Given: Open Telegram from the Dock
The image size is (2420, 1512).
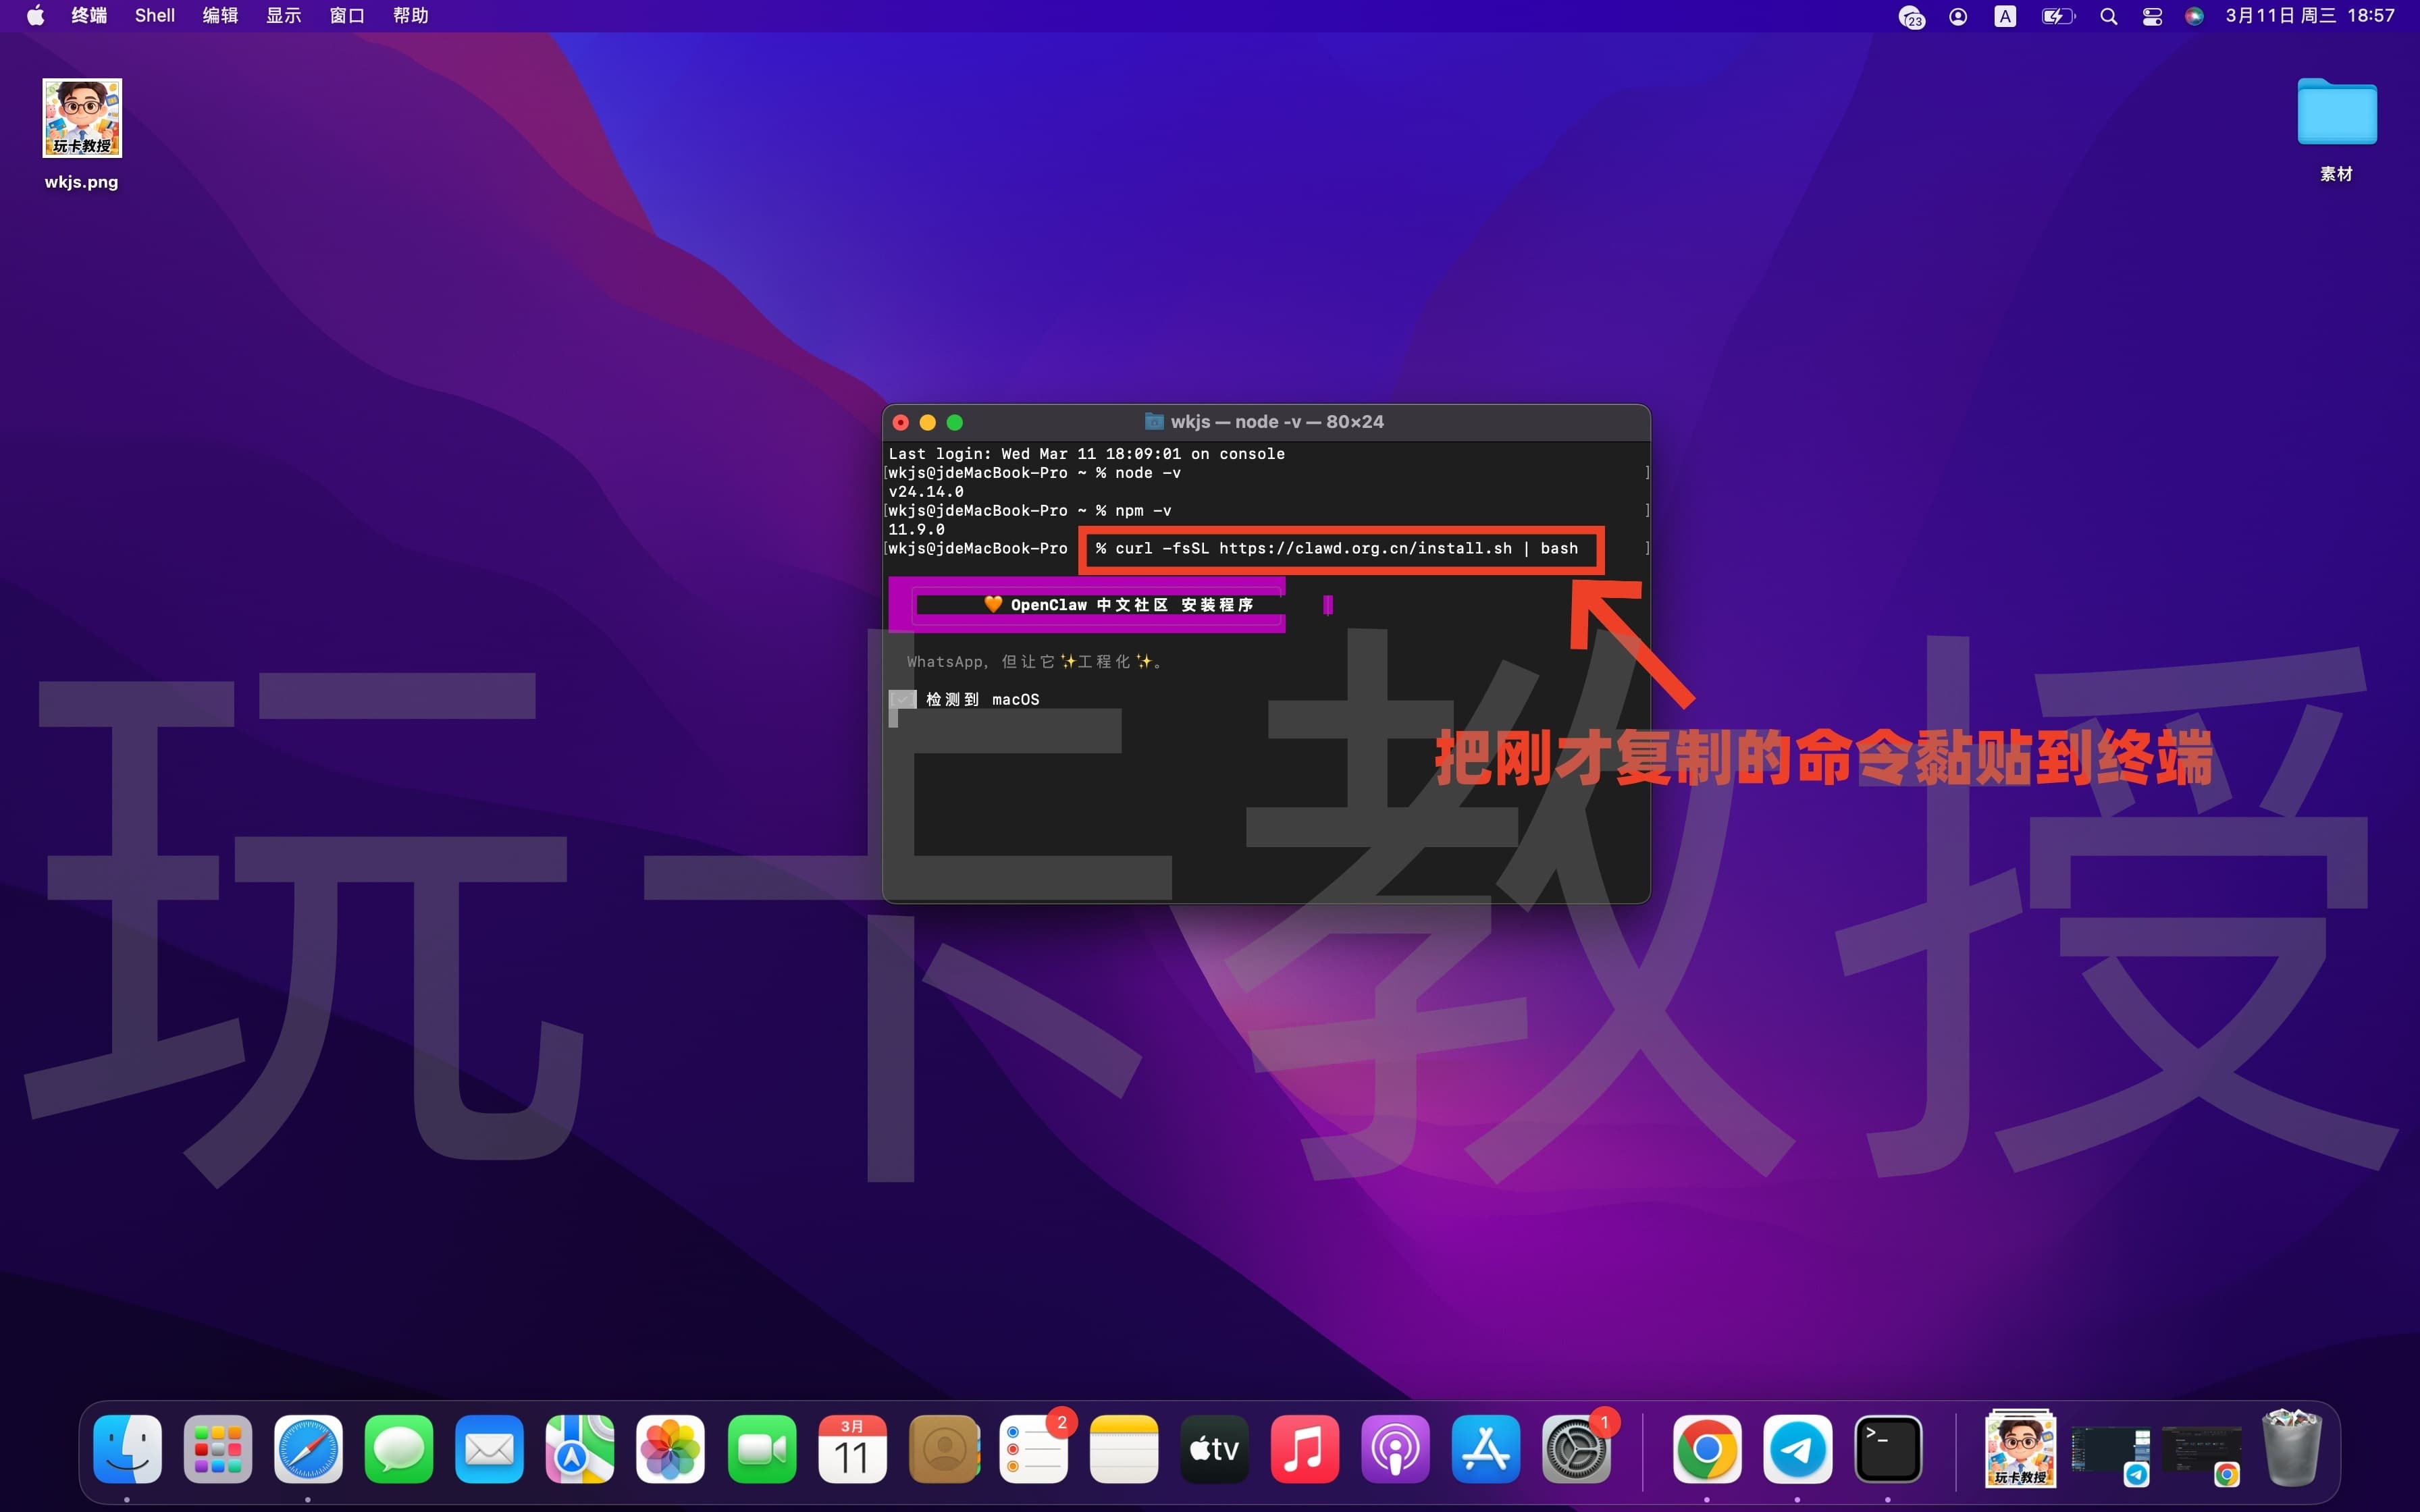Looking at the screenshot, I should (x=1799, y=1447).
